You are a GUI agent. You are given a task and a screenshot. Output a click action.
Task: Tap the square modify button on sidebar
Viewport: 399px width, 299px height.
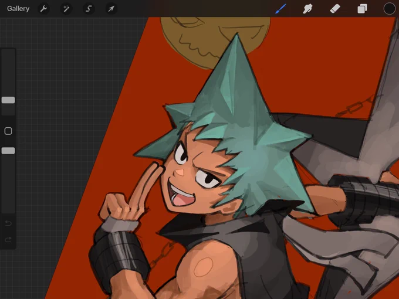(8, 131)
